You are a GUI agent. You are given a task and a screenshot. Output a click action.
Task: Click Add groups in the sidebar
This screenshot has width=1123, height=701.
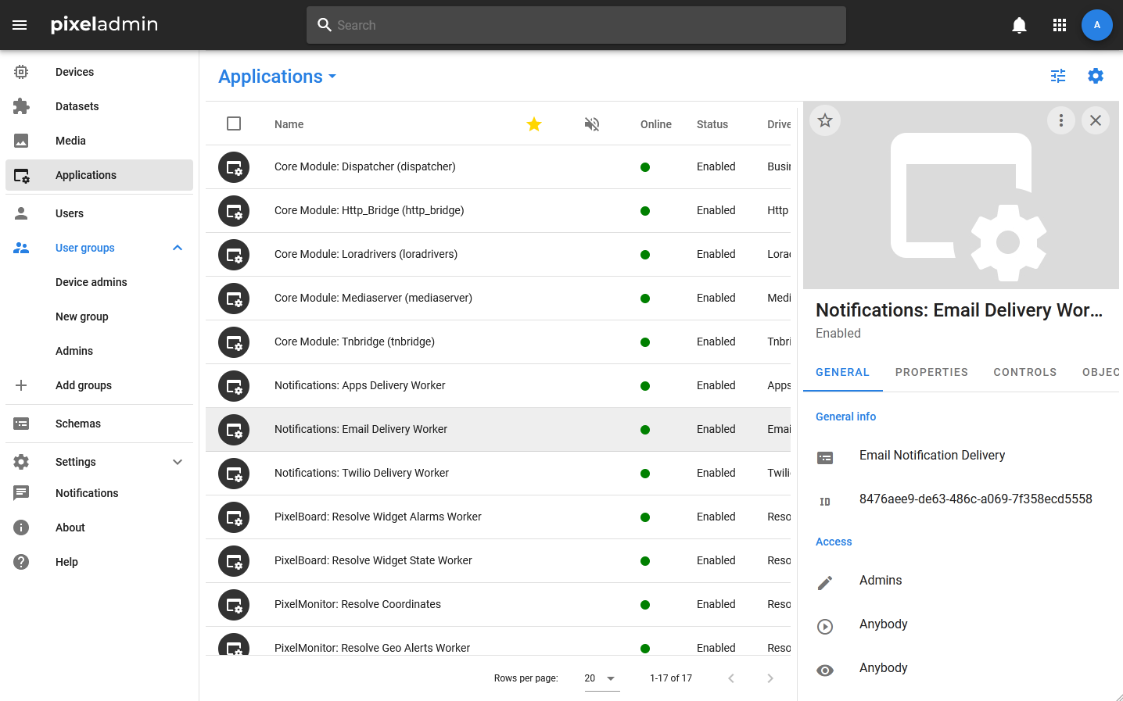pyautogui.click(x=84, y=385)
